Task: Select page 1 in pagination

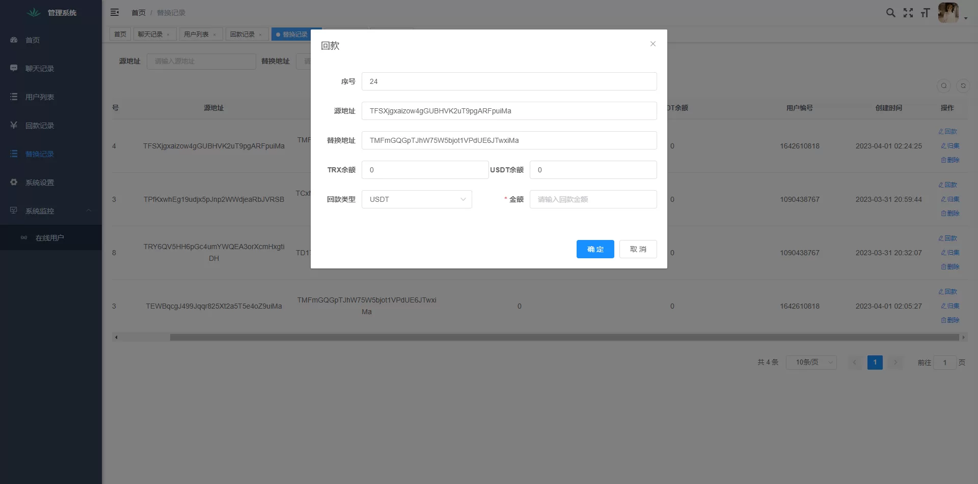Action: 875,362
